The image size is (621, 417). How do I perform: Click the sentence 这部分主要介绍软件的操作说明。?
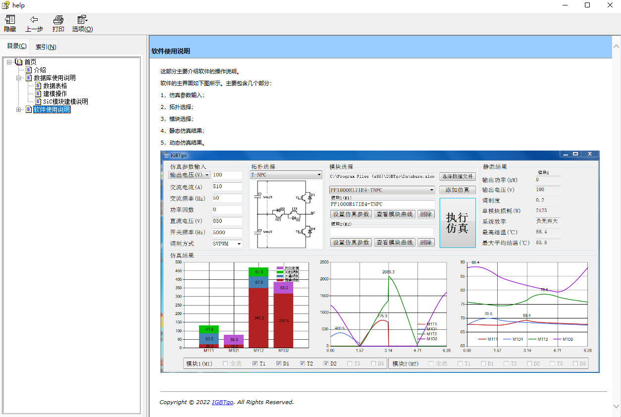click(x=201, y=72)
